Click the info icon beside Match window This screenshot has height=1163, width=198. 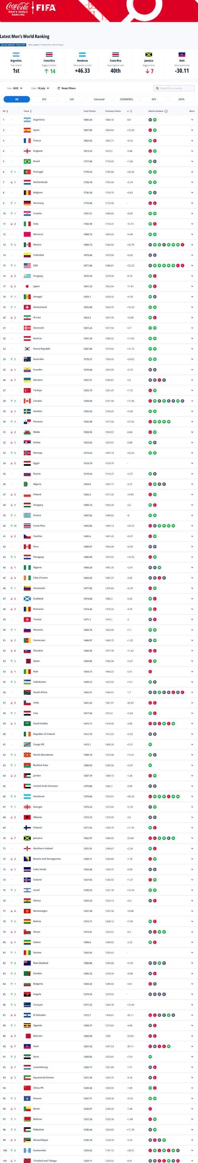point(166,111)
